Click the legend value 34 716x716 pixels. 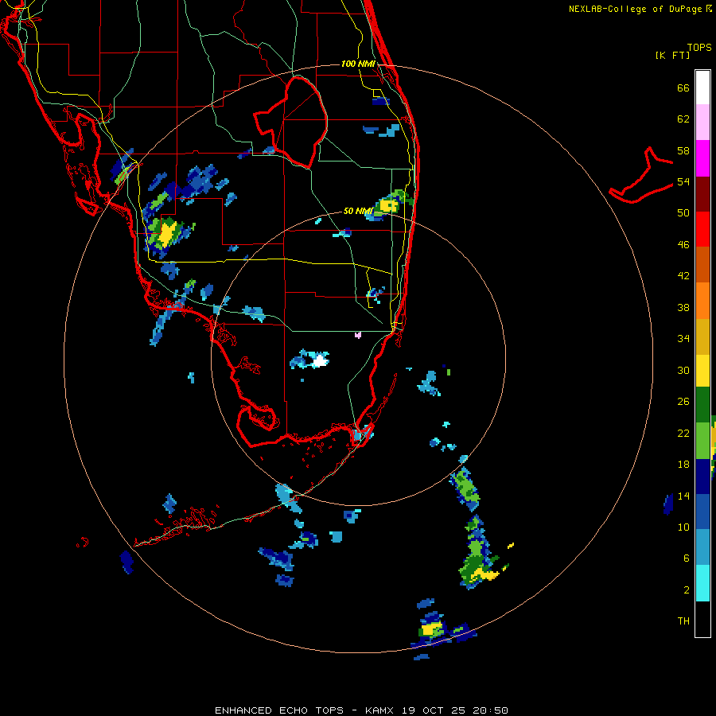tap(683, 339)
